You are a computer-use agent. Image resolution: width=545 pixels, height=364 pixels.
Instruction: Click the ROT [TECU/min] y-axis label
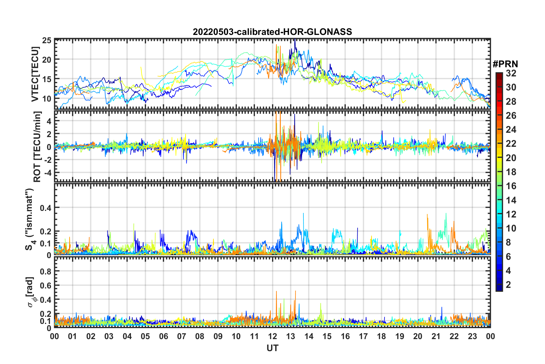37,147
